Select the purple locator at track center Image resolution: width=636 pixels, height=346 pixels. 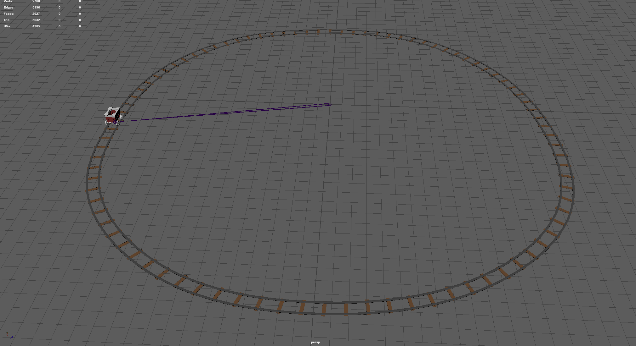[330, 104]
